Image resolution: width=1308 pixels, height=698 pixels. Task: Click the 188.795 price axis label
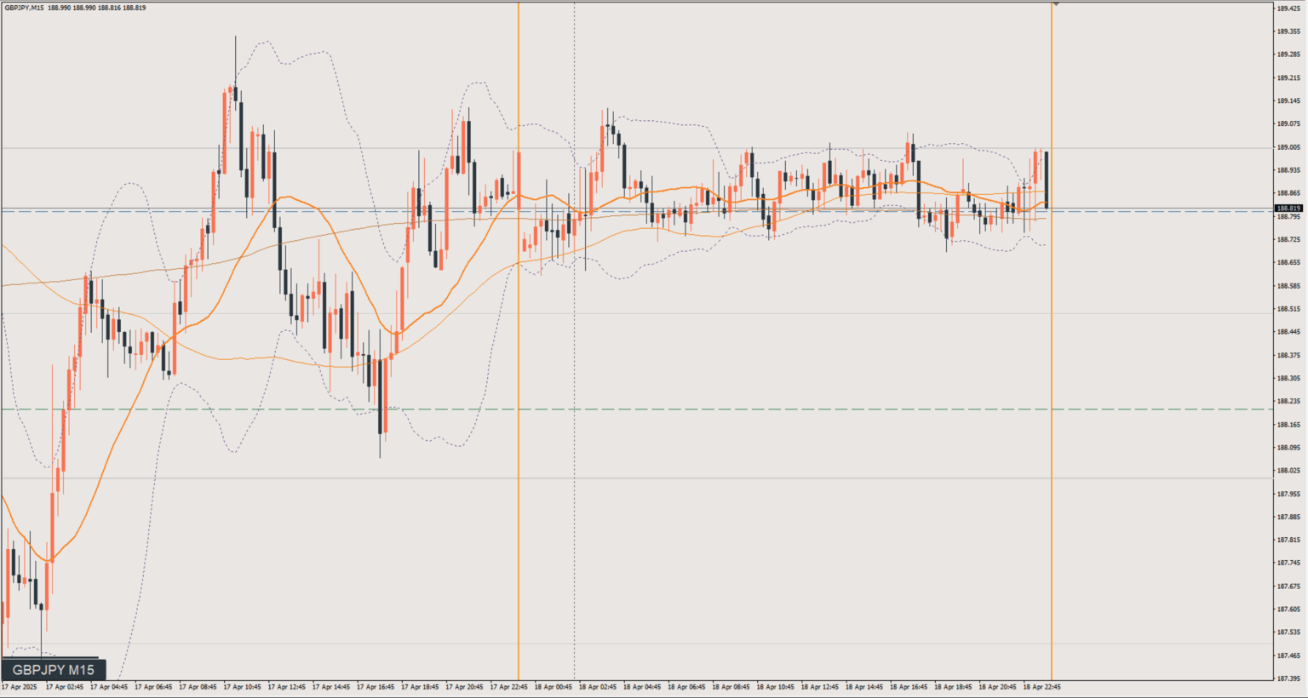1288,216
